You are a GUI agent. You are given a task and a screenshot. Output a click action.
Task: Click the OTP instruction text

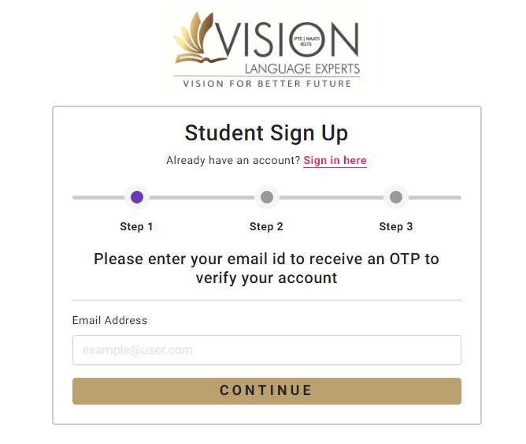pyautogui.click(x=266, y=268)
